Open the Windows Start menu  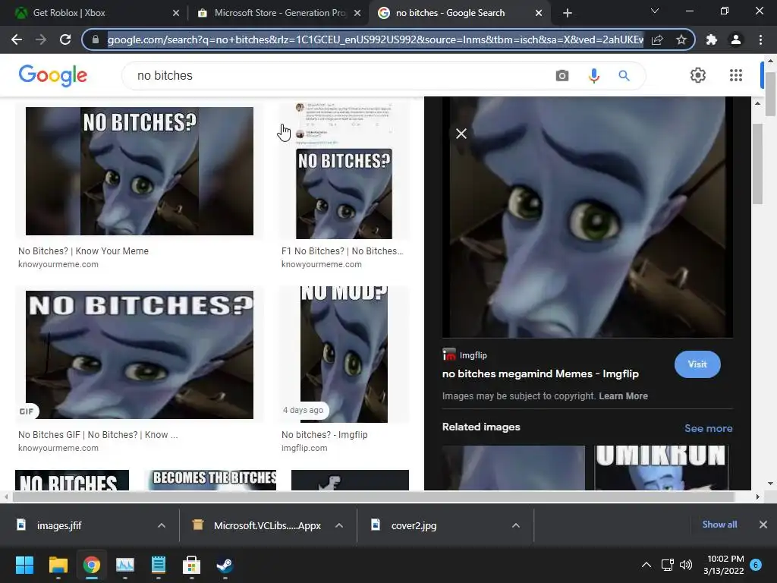click(x=24, y=565)
